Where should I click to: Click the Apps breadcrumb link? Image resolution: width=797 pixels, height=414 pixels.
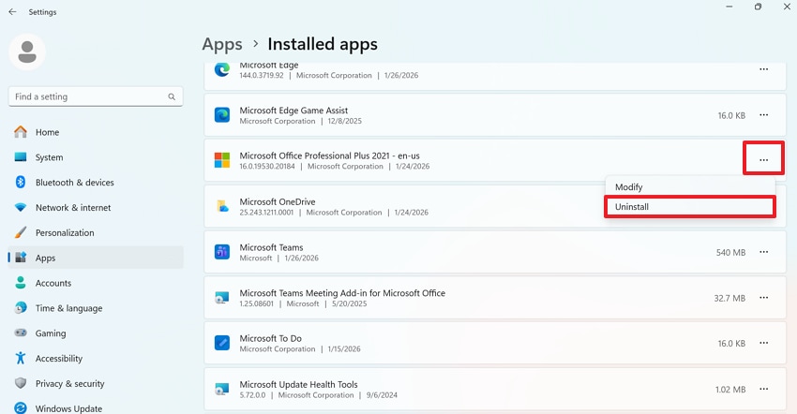[222, 45]
